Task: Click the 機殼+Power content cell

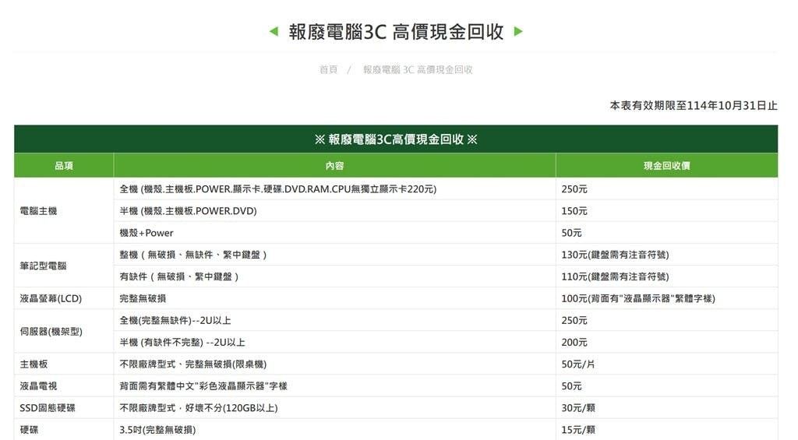Action: tap(147, 233)
